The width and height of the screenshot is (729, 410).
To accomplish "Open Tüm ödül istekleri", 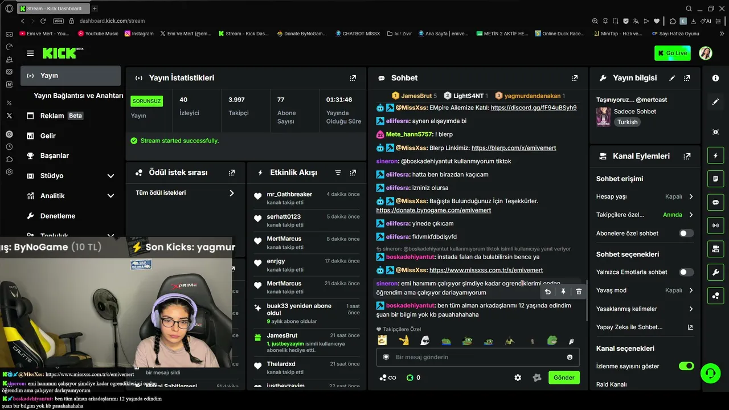I will click(x=185, y=193).
